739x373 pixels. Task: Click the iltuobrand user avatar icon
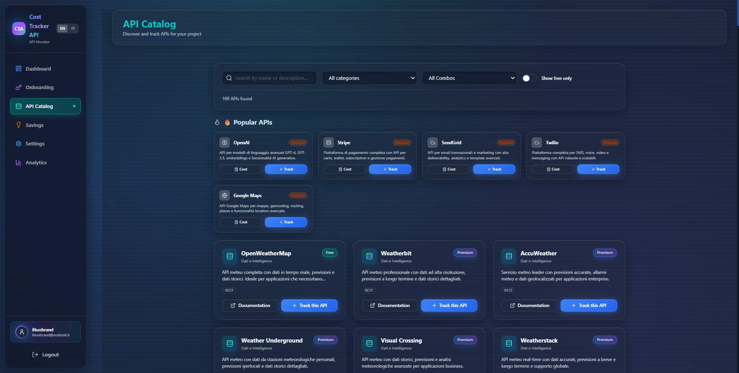tap(22, 332)
